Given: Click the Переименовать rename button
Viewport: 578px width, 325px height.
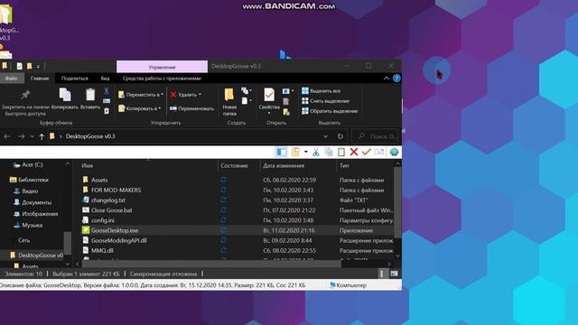Looking at the screenshot, I should (191, 108).
